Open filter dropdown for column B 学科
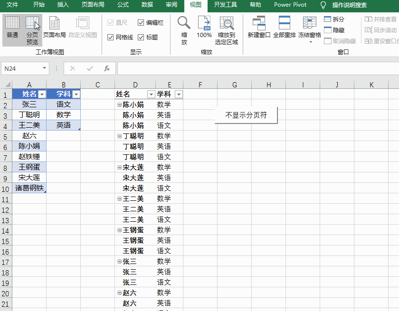Screen dimensions: 399x311 coord(76,94)
